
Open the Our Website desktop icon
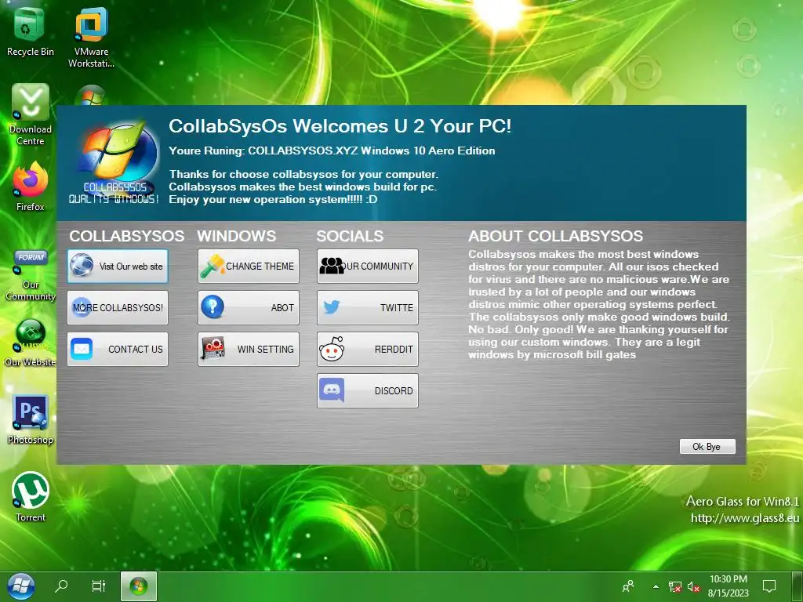click(31, 342)
